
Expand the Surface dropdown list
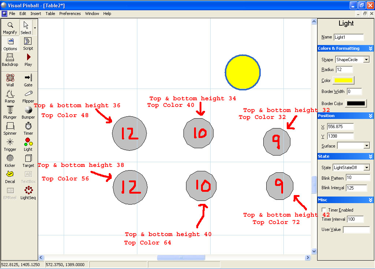(x=366, y=146)
